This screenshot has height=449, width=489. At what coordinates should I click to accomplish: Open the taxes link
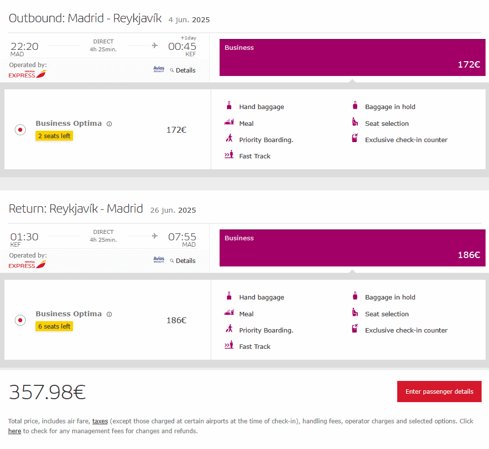click(x=100, y=421)
